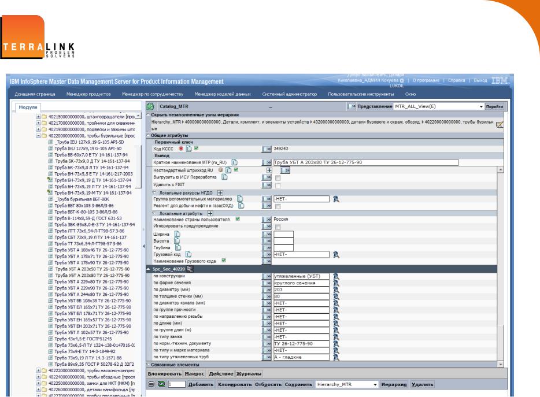540x397 pixels.
Task: Open lookup search for Грузовой код
Action: tap(336, 254)
